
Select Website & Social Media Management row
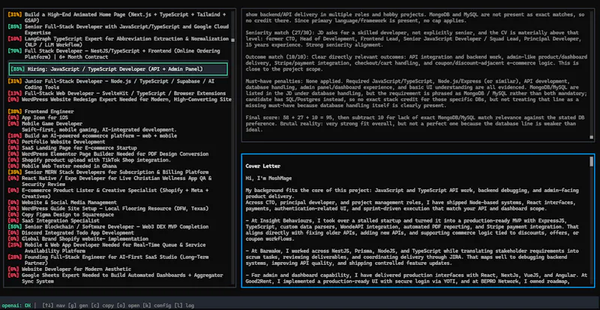(62, 203)
